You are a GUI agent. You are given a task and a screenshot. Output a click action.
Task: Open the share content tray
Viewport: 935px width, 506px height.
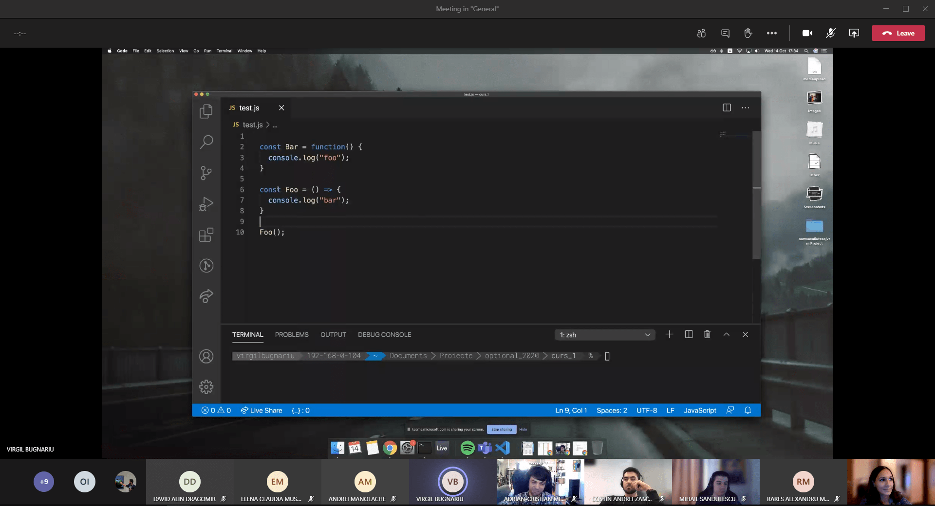(854, 33)
